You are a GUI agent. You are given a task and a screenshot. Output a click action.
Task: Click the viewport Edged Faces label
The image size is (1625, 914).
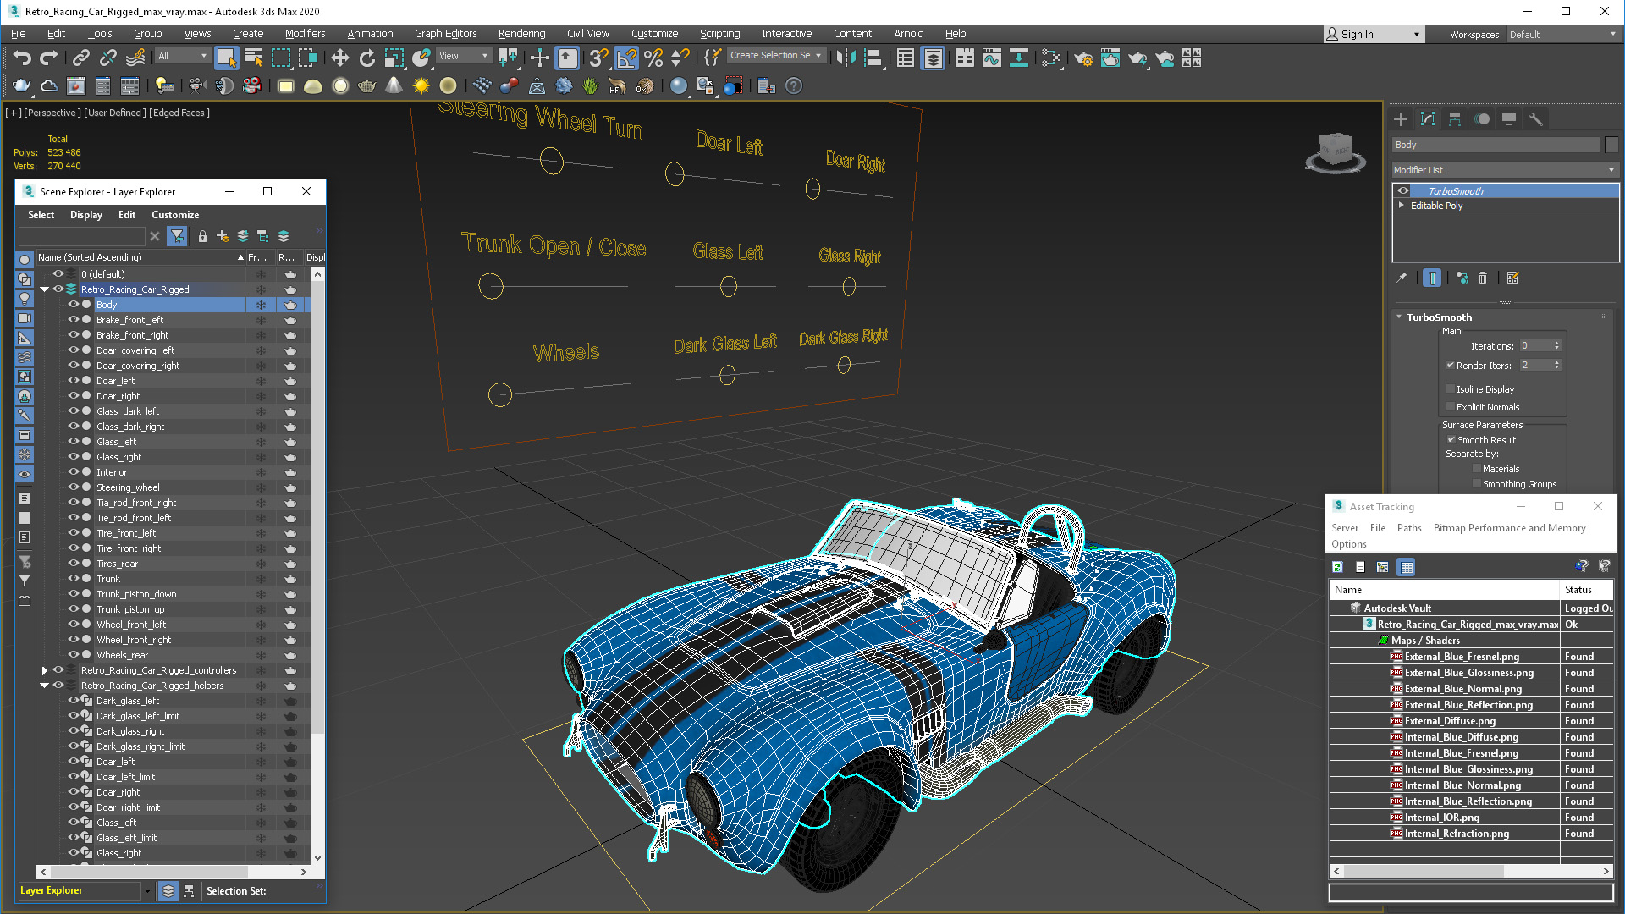(x=179, y=113)
